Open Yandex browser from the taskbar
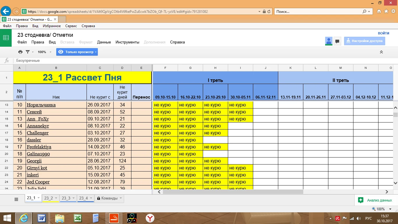This screenshot has height=224, width=398. [x=150, y=218]
